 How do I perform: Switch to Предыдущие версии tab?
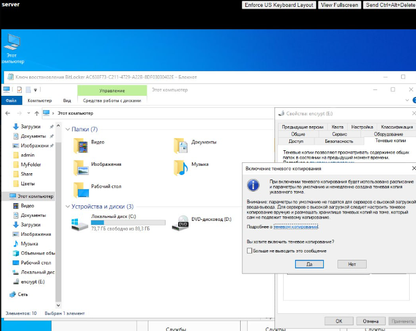[303, 127]
